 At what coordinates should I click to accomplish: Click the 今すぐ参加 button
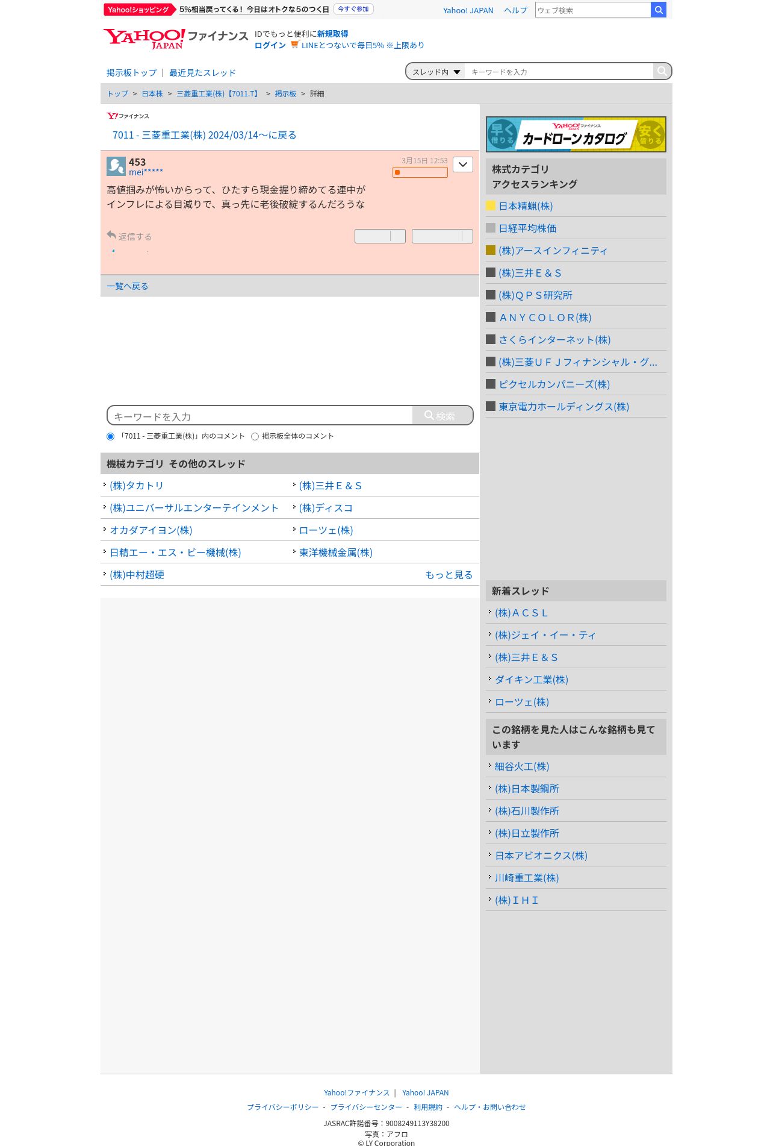353,9
